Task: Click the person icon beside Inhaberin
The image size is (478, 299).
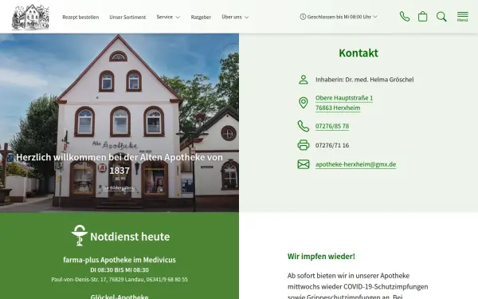Action: [304, 80]
